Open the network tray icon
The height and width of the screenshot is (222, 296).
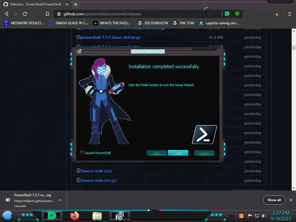tap(257, 216)
